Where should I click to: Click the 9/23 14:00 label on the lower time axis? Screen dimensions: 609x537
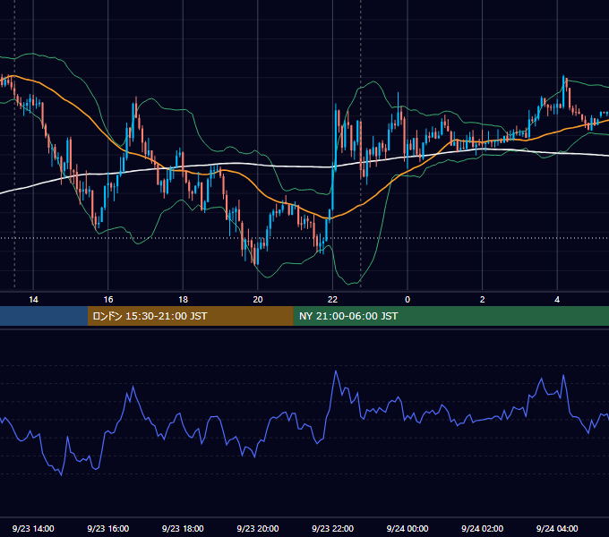[x=33, y=528]
